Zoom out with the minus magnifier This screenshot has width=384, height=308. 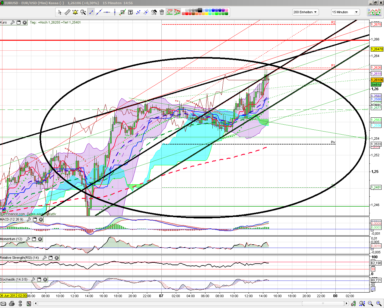tap(370, 303)
